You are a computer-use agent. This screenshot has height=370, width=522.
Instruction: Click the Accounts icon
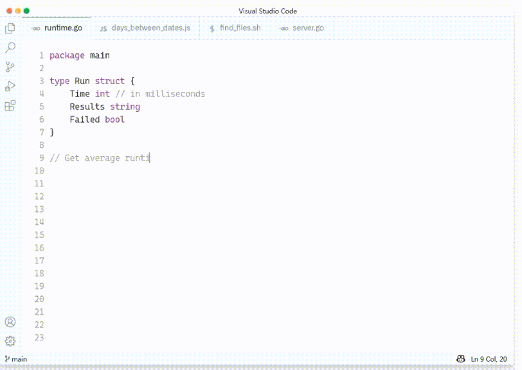point(10,322)
